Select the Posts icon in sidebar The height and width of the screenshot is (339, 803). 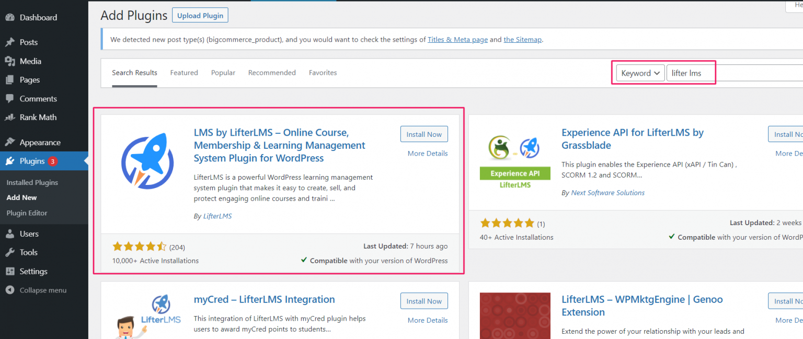tap(10, 42)
